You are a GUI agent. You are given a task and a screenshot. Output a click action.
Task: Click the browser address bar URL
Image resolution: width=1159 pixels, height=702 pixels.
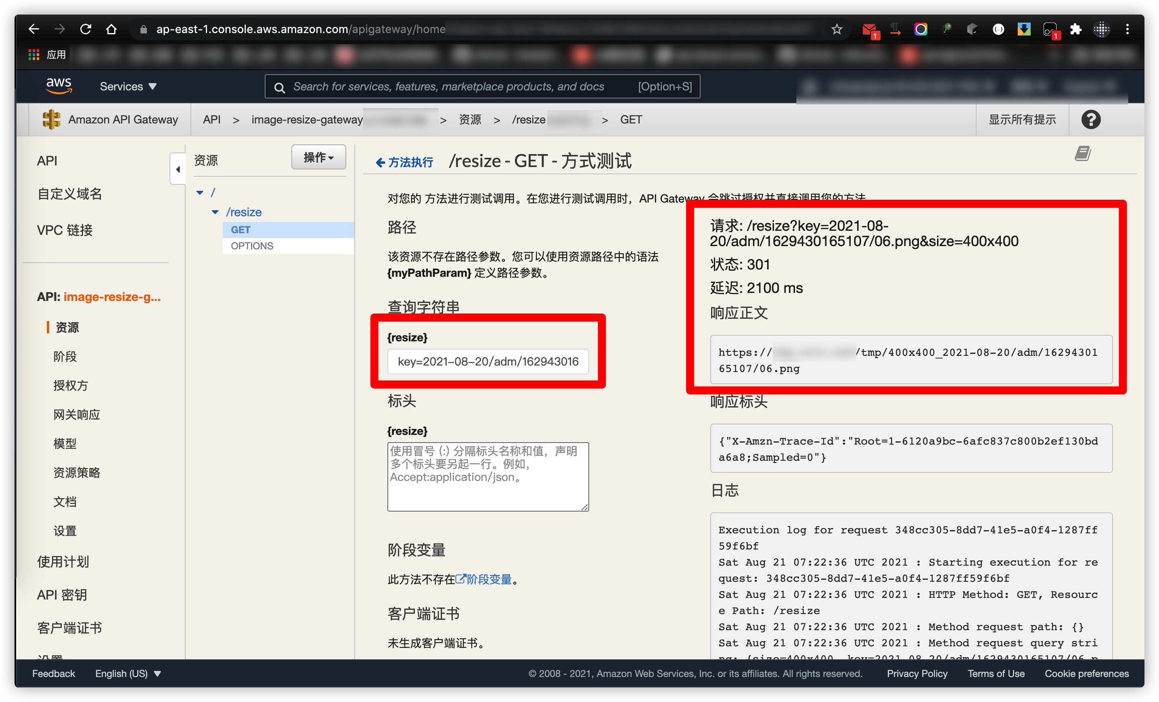pos(301,29)
